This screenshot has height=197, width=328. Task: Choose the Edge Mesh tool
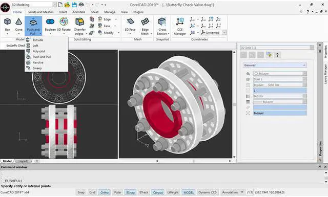click(x=145, y=26)
